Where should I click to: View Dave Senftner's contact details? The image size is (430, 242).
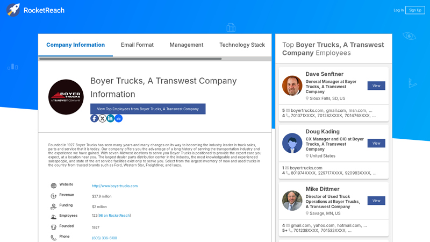click(376, 86)
